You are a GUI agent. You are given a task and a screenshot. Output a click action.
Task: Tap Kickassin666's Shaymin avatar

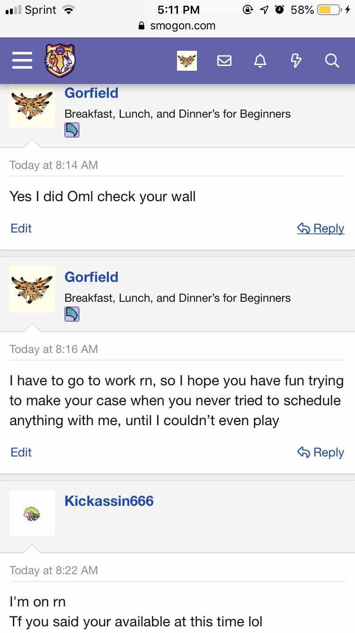pos(32,513)
